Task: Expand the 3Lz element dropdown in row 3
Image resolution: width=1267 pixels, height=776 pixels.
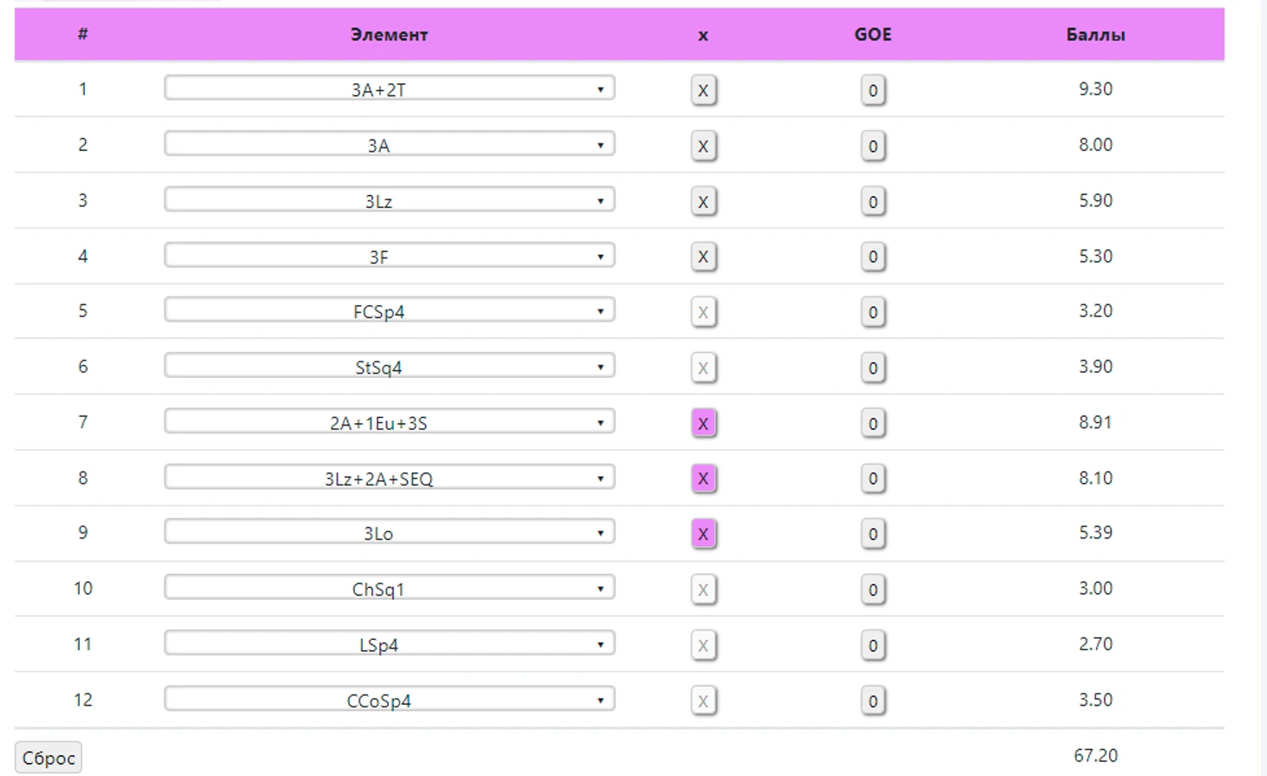Action: click(390, 200)
